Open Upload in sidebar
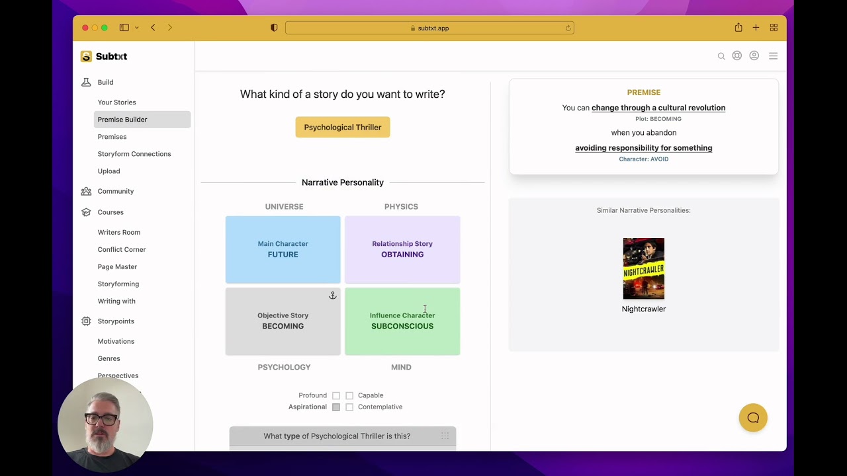The height and width of the screenshot is (476, 847). coord(109,171)
